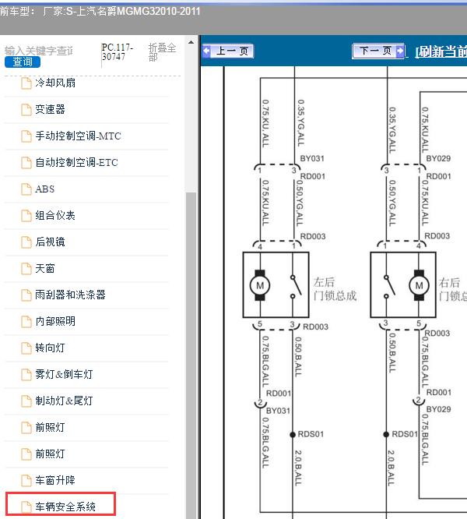
Task: Click the document icon beside 天窗
Action: [x=26, y=268]
